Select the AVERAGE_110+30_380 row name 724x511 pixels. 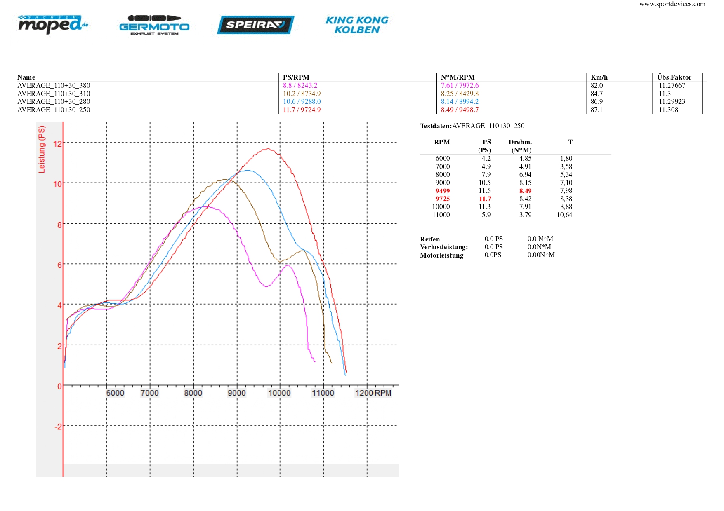(x=54, y=86)
